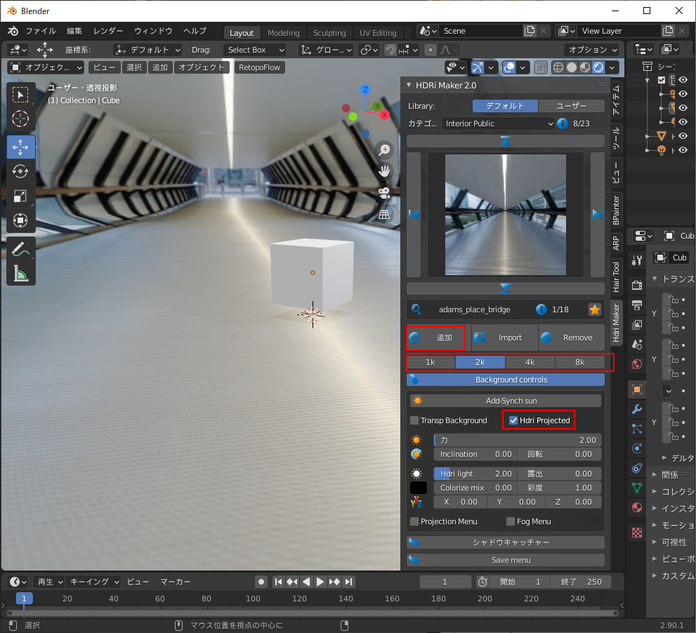Viewport: 696px width, 633px height.
Task: Click the Remove button
Action: [x=572, y=338]
